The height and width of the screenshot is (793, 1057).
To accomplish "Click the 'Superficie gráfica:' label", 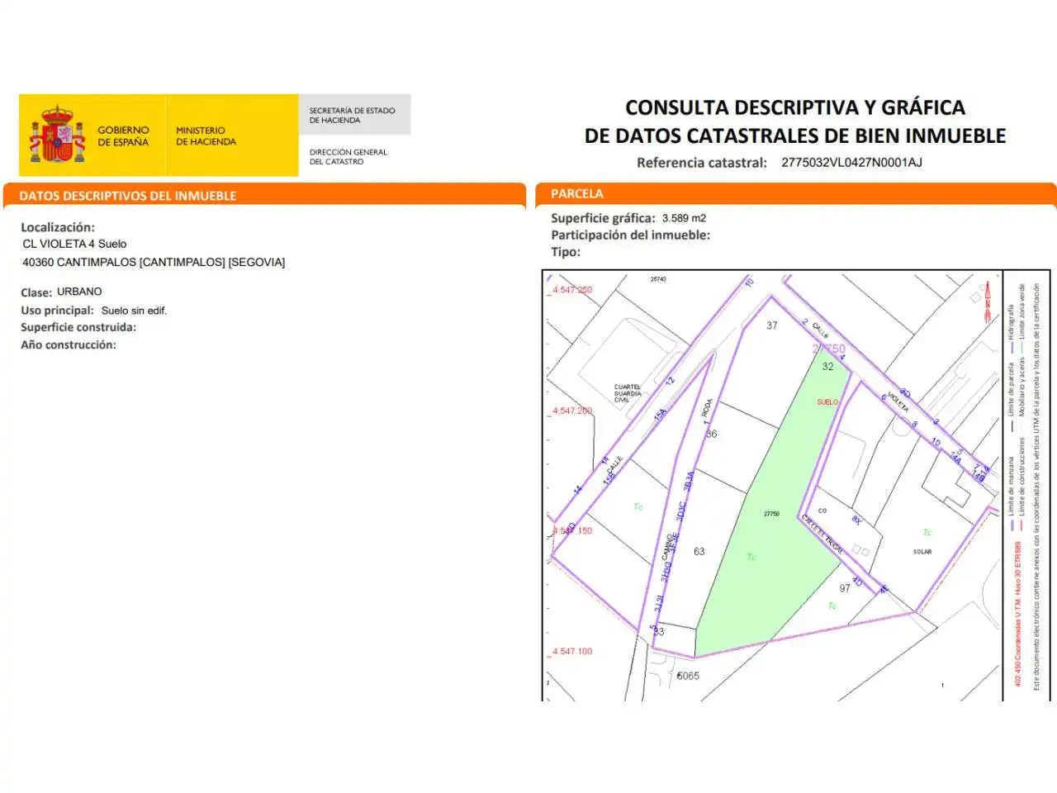I will pyautogui.click(x=603, y=218).
